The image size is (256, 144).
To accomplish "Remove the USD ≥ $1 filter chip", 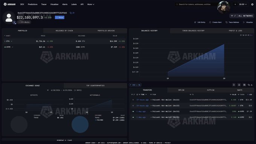I will 131,85.
